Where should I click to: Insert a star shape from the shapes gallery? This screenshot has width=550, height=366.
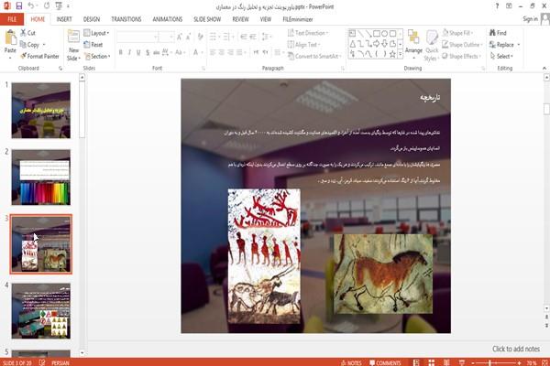pos(392,54)
